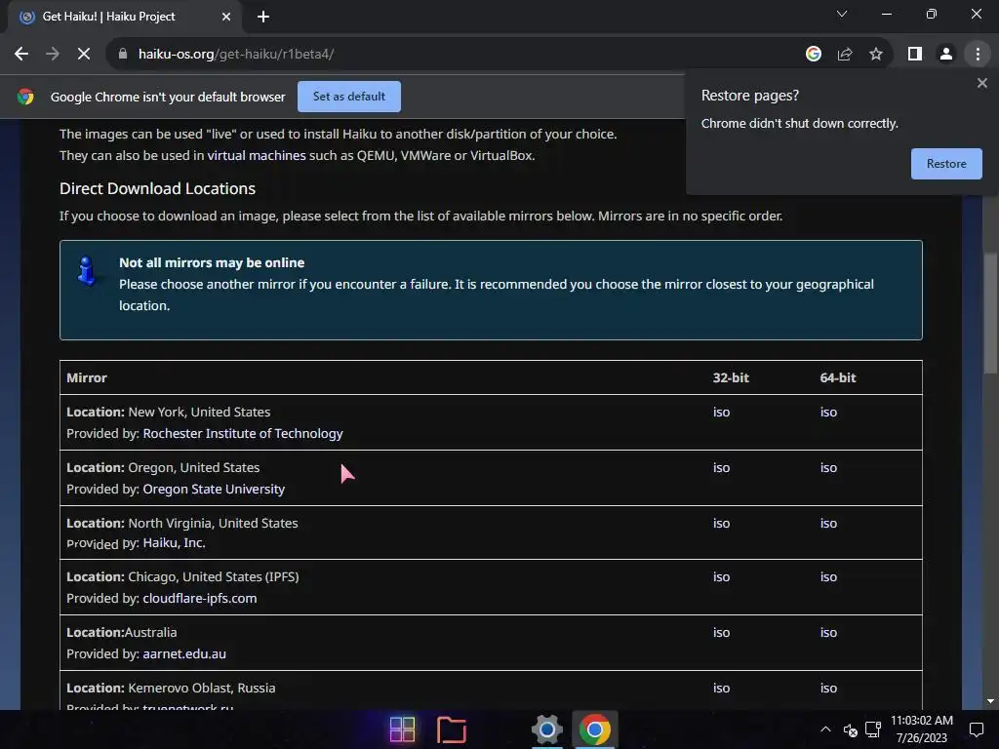This screenshot has height=749, width=999.
Task: Download New York 64-bit iso
Action: [x=828, y=413]
